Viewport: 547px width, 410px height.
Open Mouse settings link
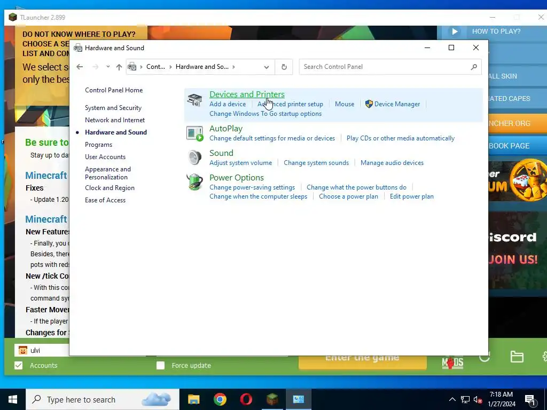345,104
